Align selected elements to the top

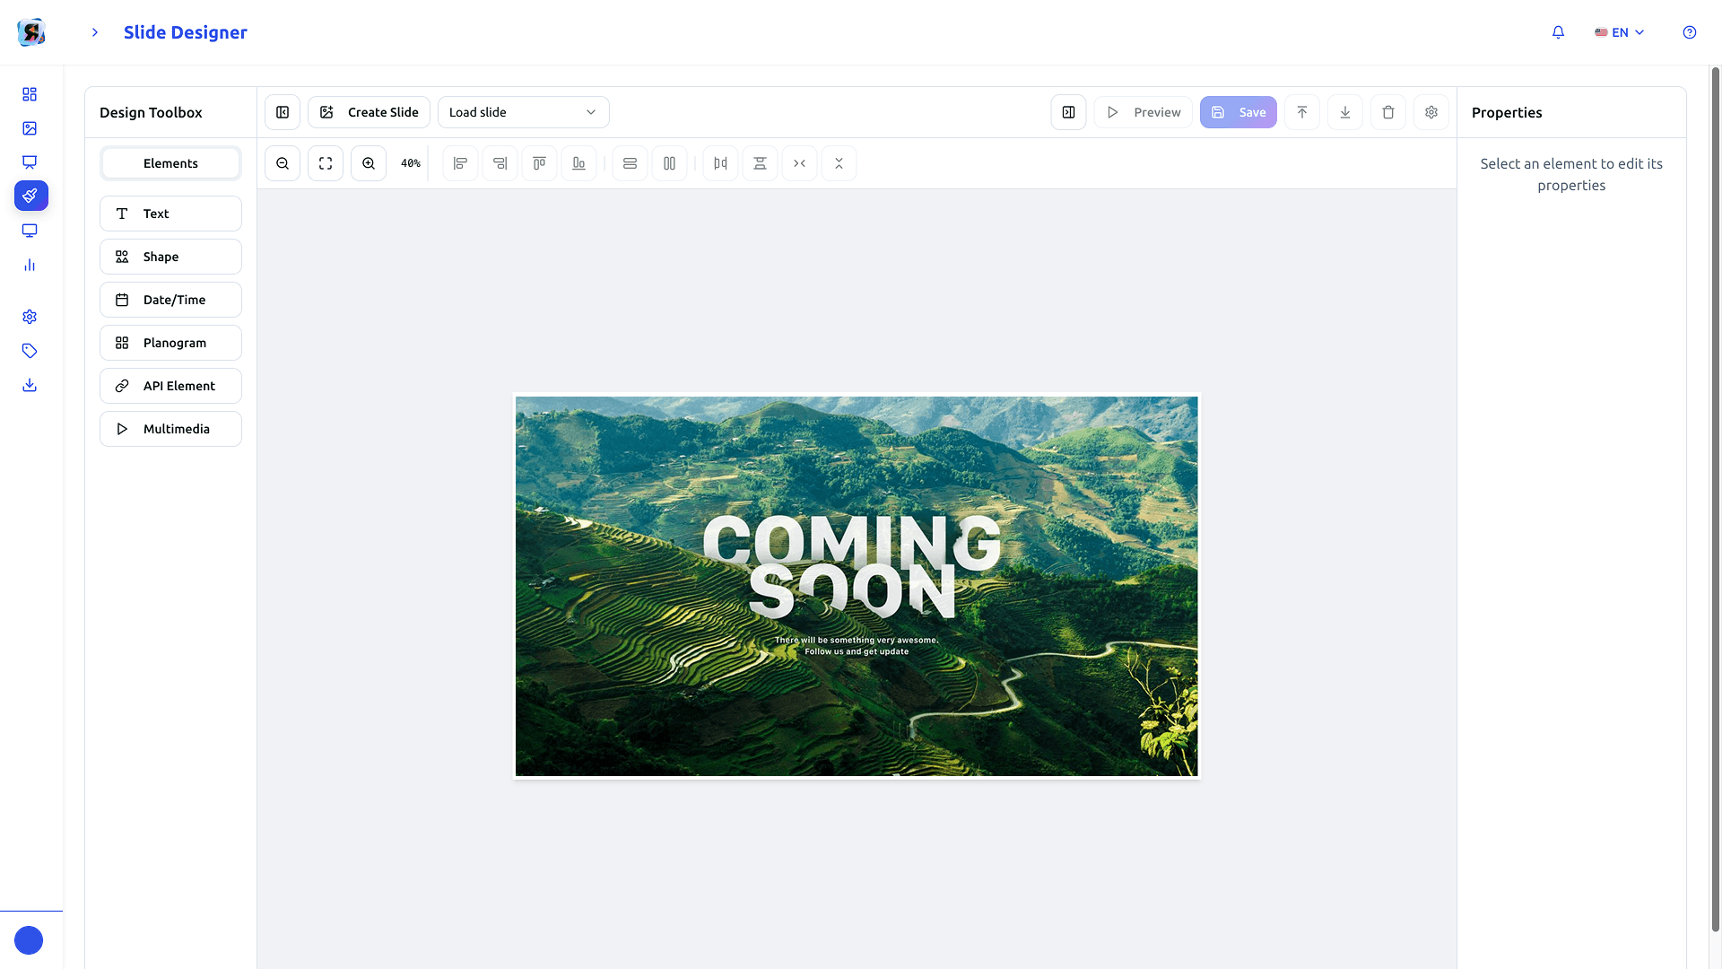click(539, 163)
